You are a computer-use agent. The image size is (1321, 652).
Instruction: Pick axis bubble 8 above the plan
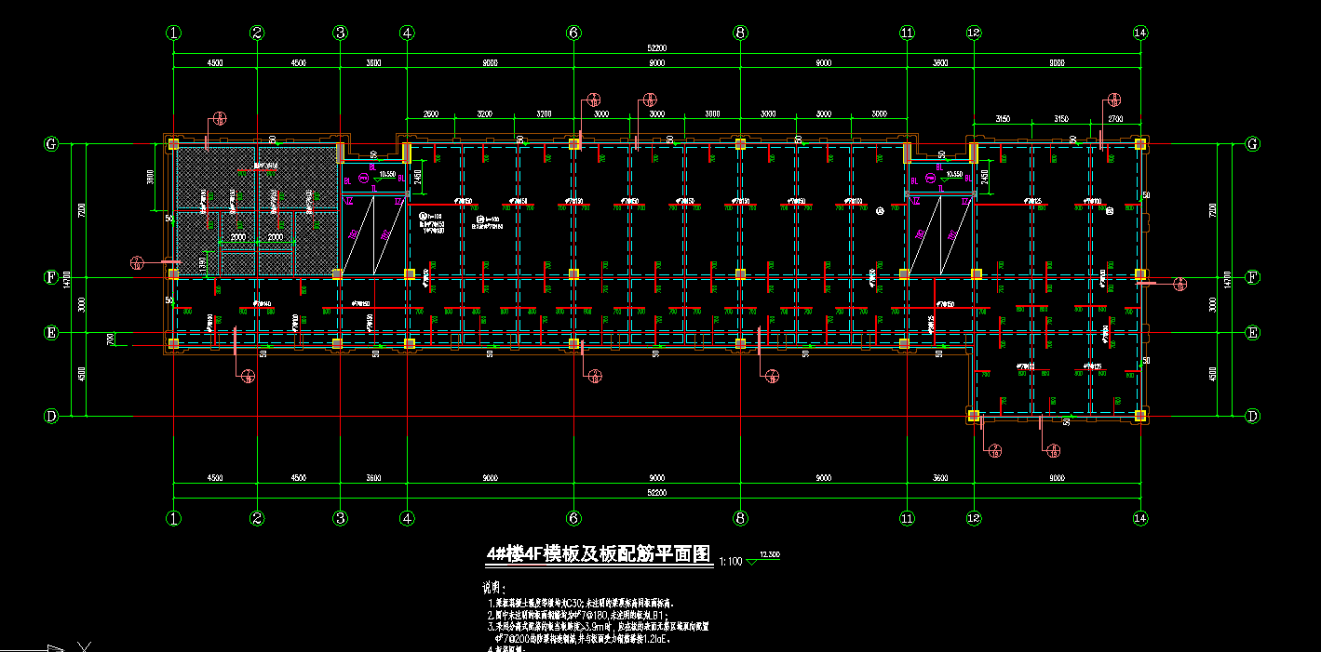point(740,33)
